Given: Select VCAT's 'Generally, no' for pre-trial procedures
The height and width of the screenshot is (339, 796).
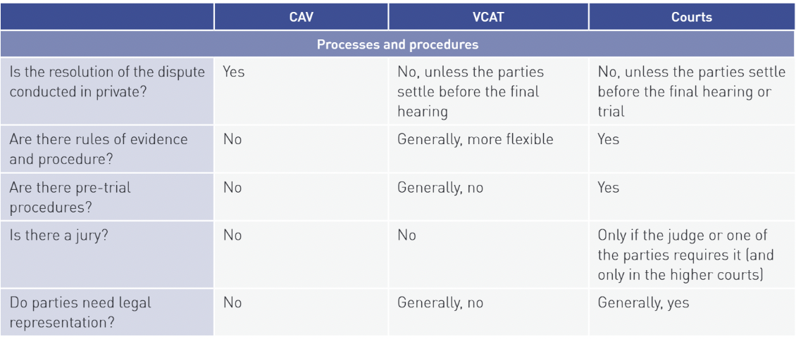Looking at the screenshot, I should pos(440,188).
